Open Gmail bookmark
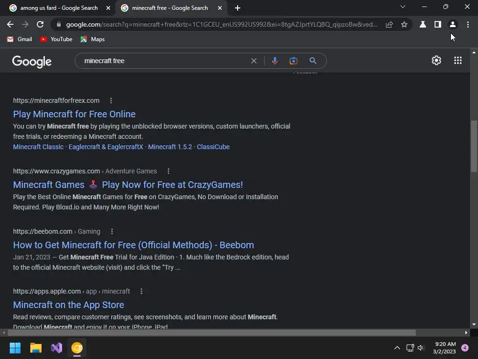The image size is (478, 359). (x=20, y=39)
